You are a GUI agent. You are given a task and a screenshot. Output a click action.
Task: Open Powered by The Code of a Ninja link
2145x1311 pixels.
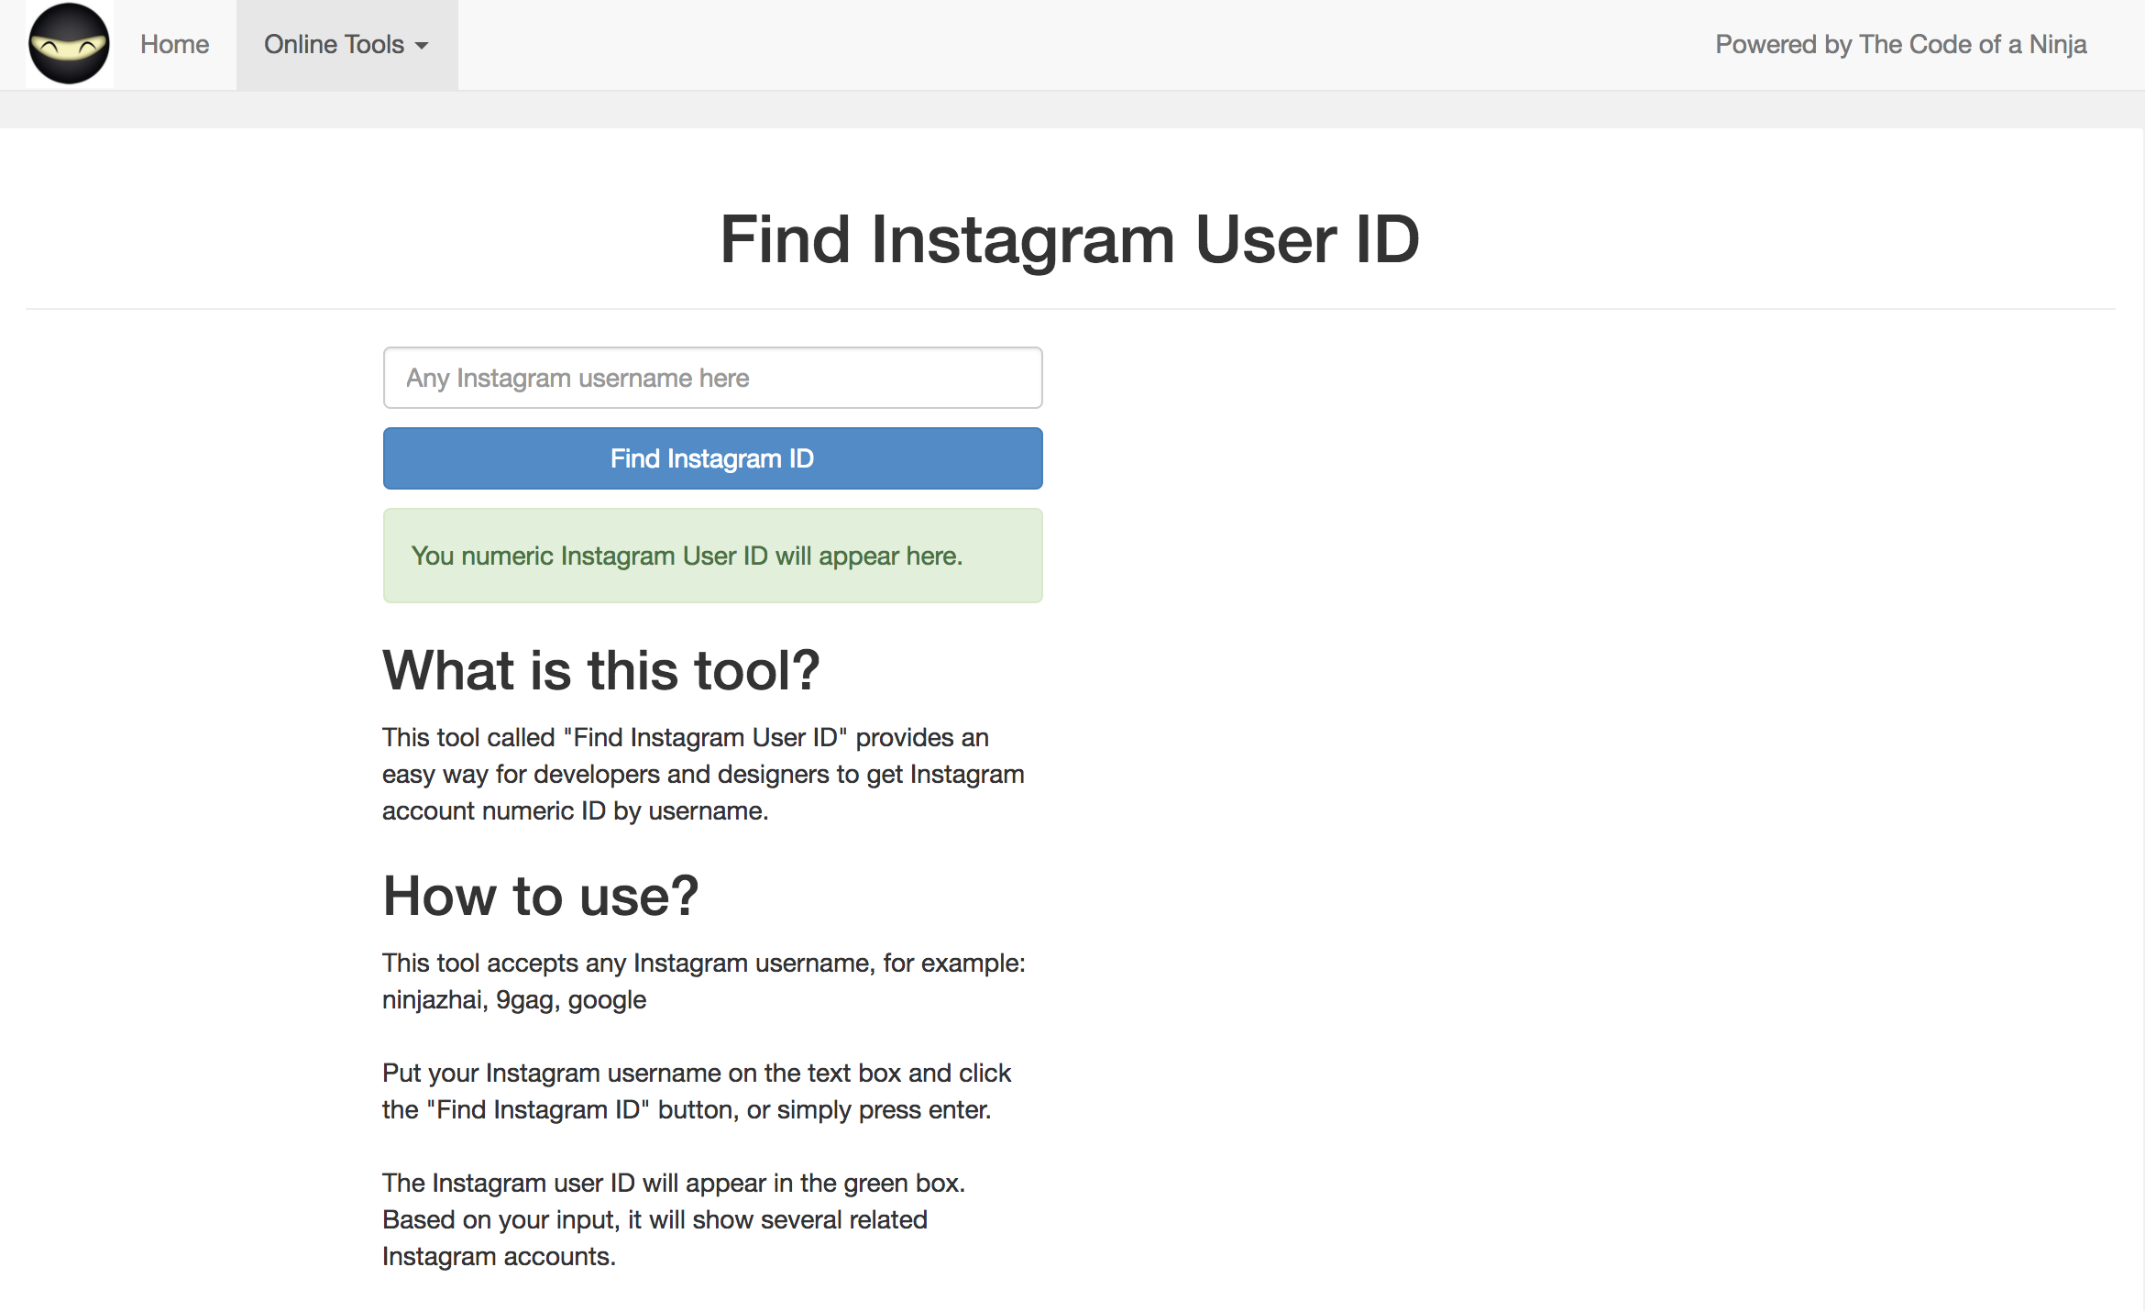(1900, 44)
